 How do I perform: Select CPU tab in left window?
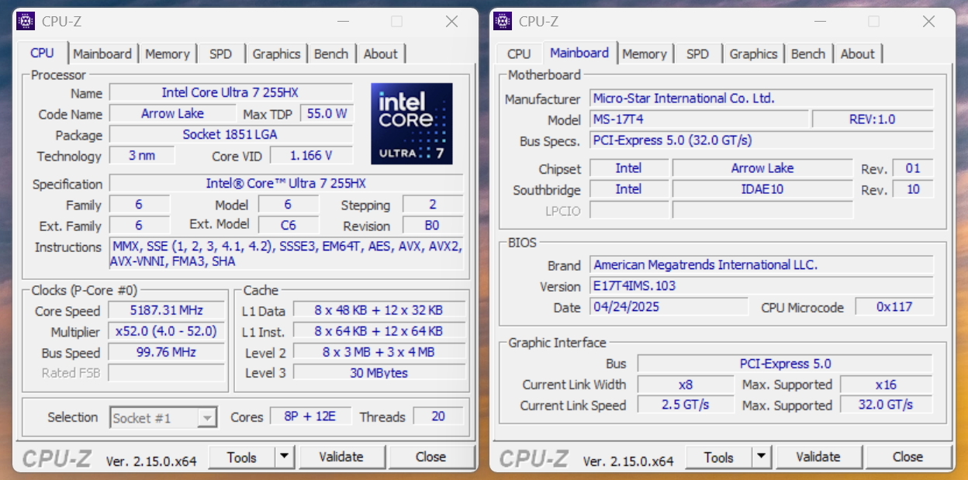(x=42, y=53)
